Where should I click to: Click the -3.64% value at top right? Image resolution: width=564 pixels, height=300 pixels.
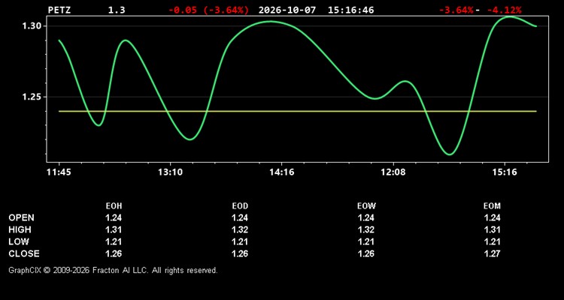pos(456,10)
